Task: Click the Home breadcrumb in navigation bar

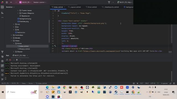Action: point(30,83)
